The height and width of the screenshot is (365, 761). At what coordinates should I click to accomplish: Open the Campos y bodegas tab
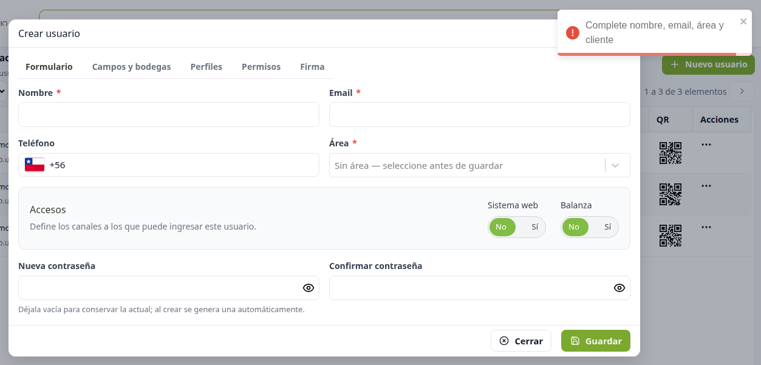click(132, 67)
